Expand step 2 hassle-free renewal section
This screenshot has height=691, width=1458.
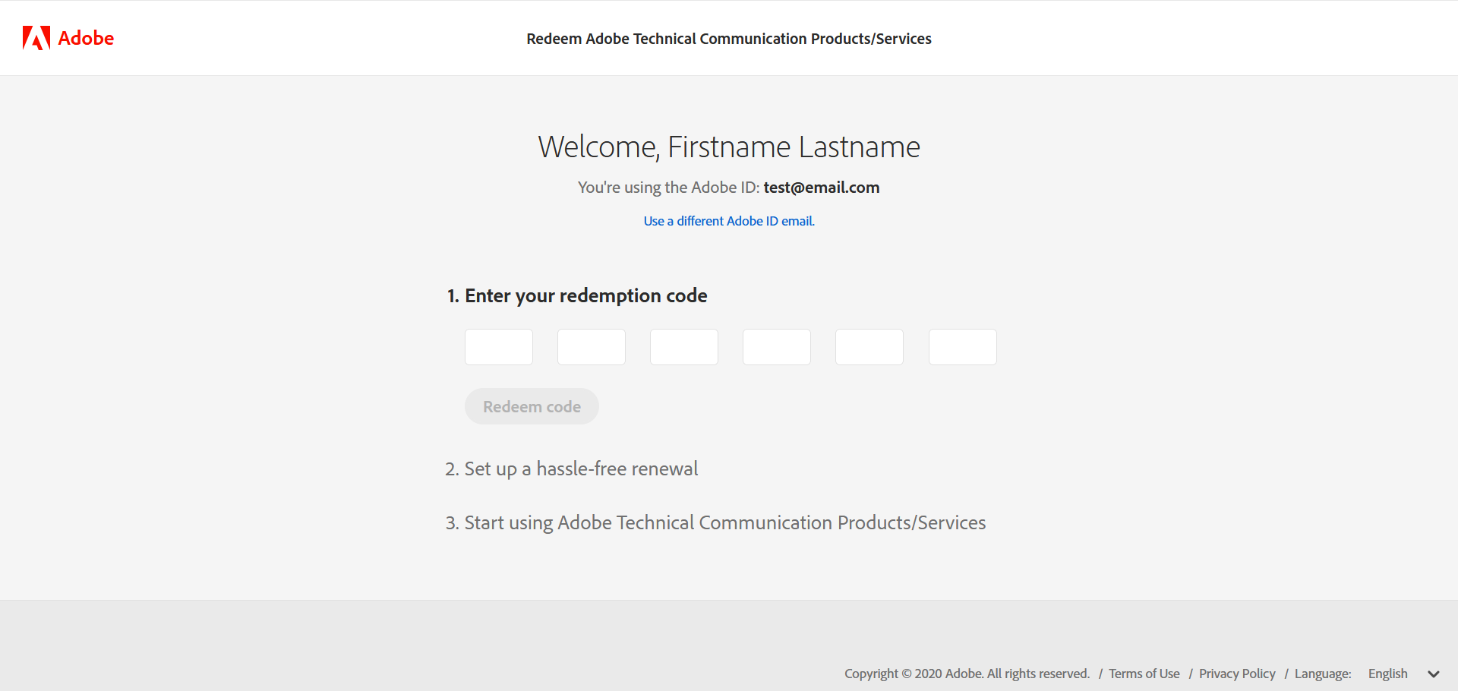(x=571, y=469)
